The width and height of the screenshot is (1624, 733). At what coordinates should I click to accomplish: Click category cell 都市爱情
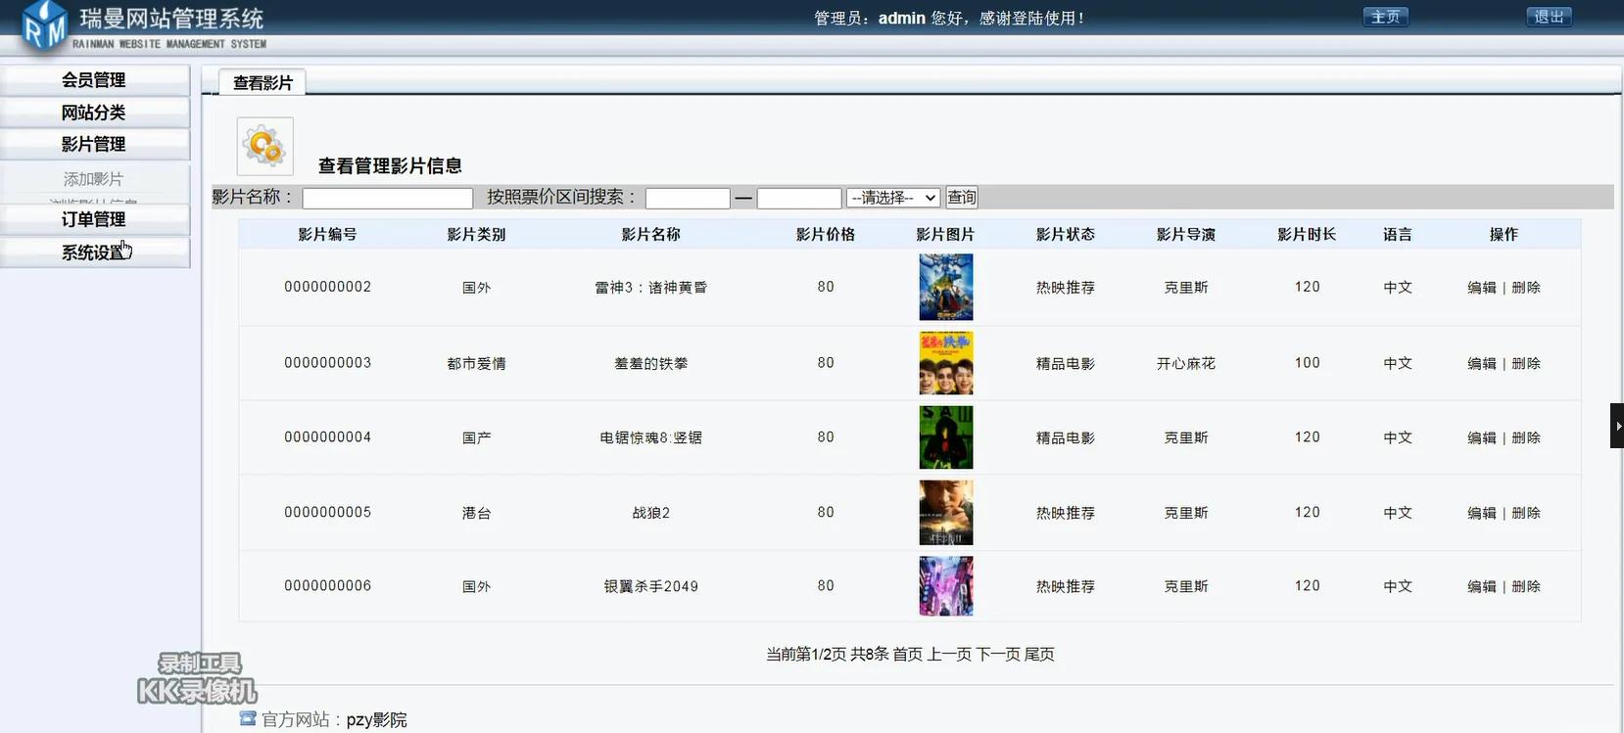point(476,363)
